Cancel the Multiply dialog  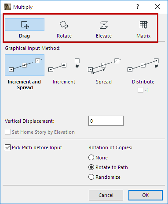click(x=106, y=195)
